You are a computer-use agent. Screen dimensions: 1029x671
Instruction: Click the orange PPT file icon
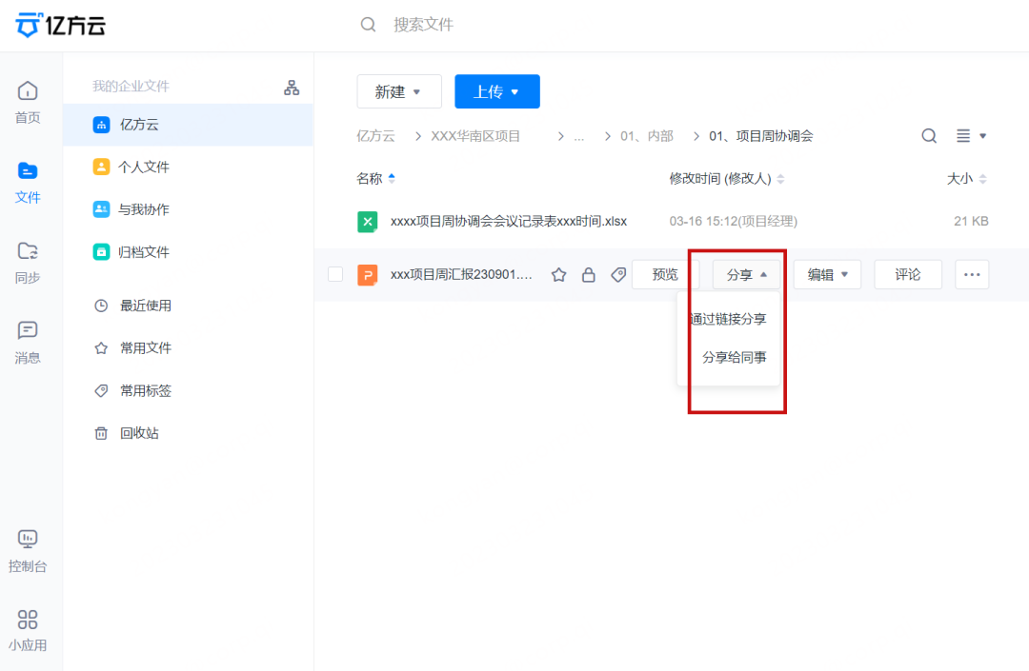pyautogui.click(x=368, y=274)
